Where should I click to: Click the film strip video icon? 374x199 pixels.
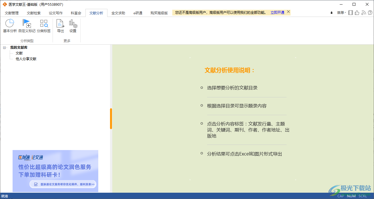[351, 13]
